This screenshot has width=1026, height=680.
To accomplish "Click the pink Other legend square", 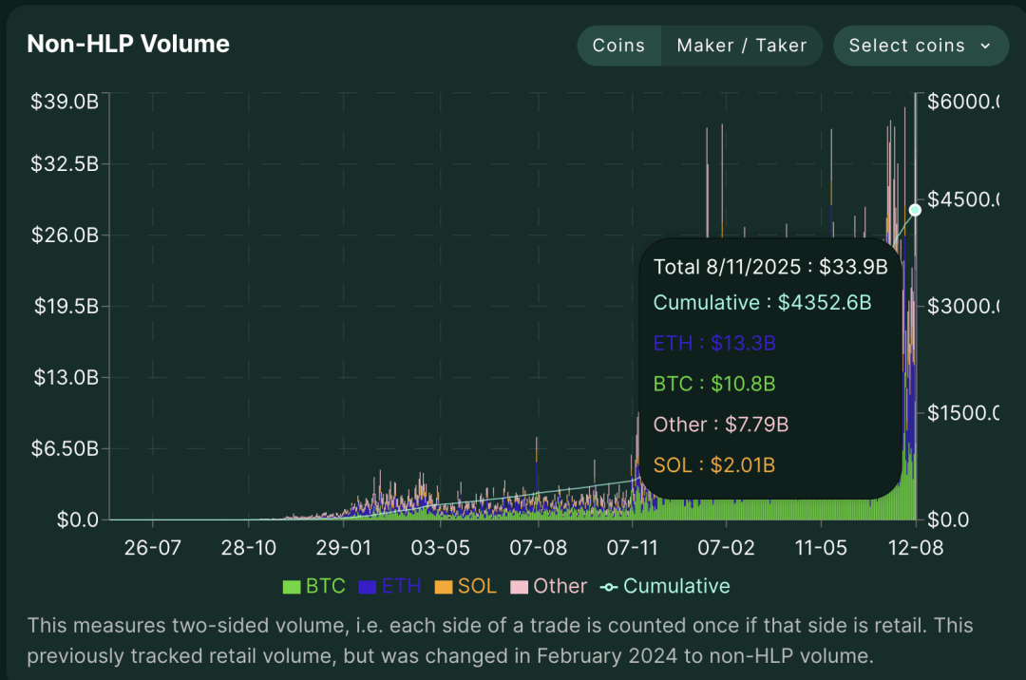I will [x=519, y=587].
